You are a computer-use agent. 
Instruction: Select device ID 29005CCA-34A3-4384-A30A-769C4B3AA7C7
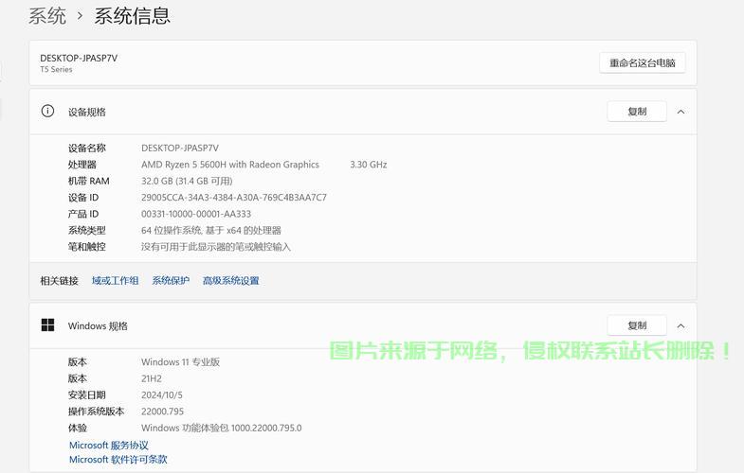(234, 198)
